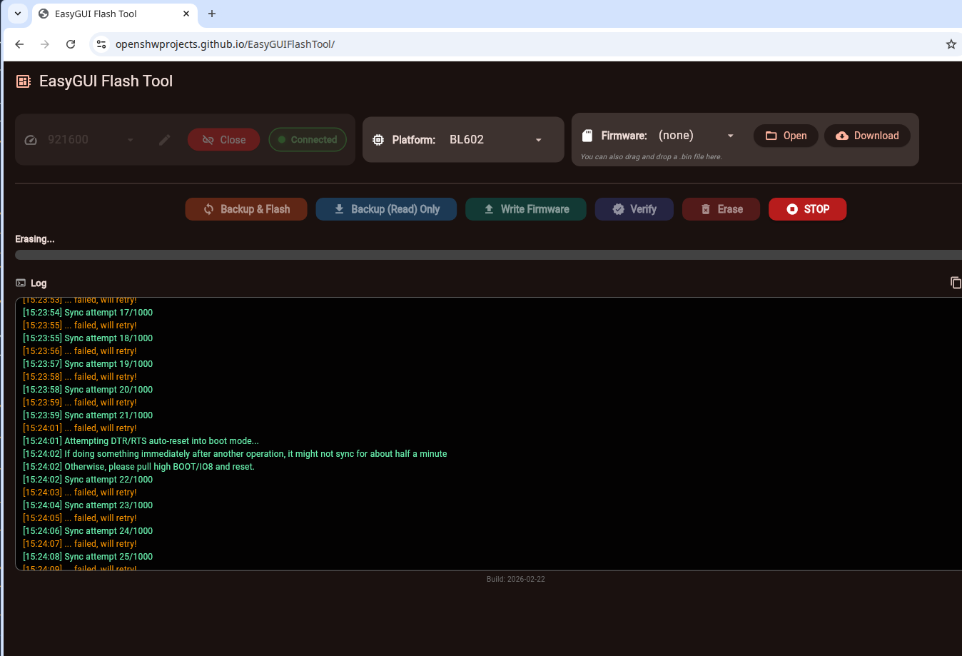This screenshot has height=656, width=962.
Task: Click the erasing progress bar
Action: pyautogui.click(x=488, y=255)
